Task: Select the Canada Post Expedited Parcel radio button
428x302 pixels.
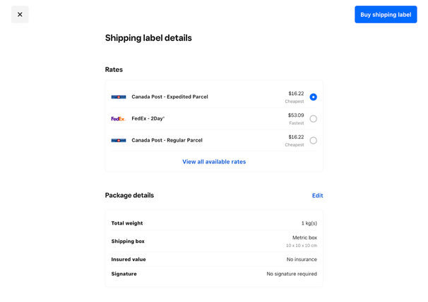Action: (313, 97)
